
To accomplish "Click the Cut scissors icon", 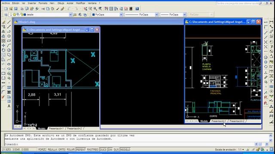I will (43, 9).
